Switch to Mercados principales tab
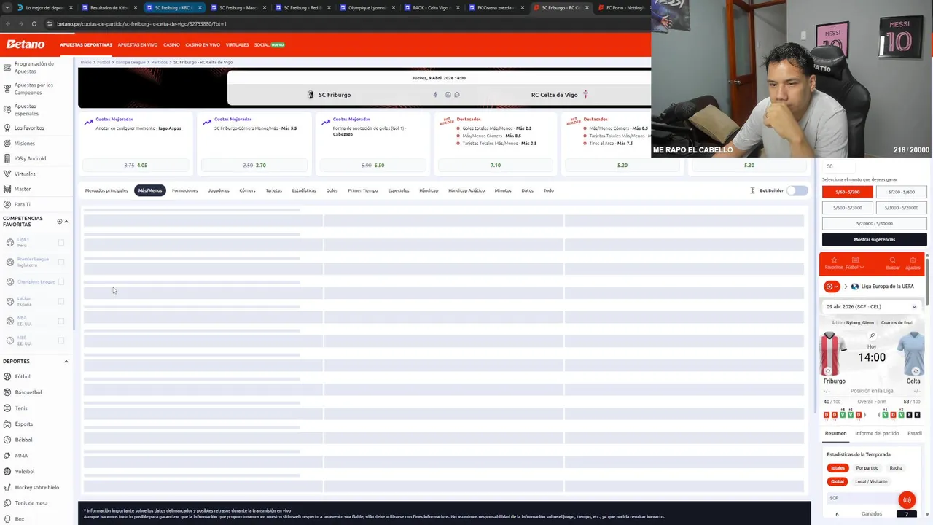Screen dimensions: 933x525 coord(106,190)
